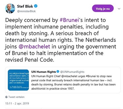Screen dimensions: 123x109
Task: Open the @UNHumanRights handle in quoted tweet
Action: coord(72,72)
